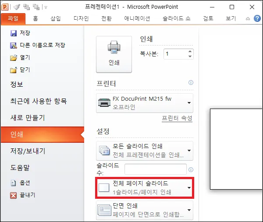Click the 옵션 options document icon
Screen dimensions: 263x222
(x=14, y=183)
